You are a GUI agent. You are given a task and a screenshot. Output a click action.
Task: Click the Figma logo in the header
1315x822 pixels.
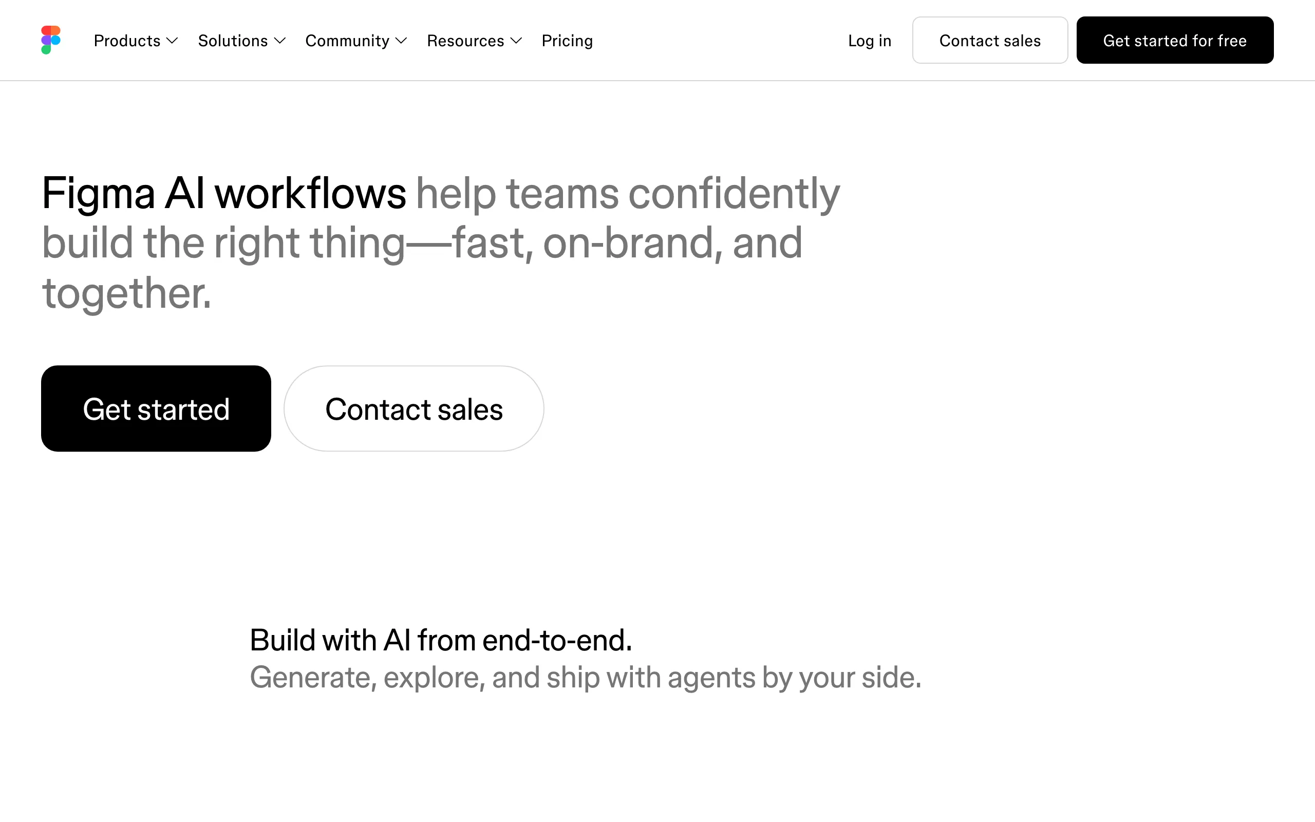[x=51, y=40]
